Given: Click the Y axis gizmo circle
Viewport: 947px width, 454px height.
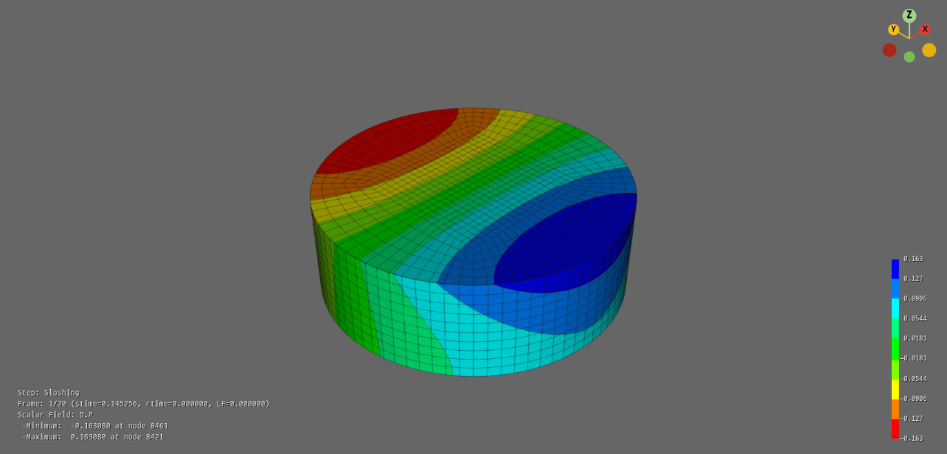Looking at the screenshot, I should (893, 30).
